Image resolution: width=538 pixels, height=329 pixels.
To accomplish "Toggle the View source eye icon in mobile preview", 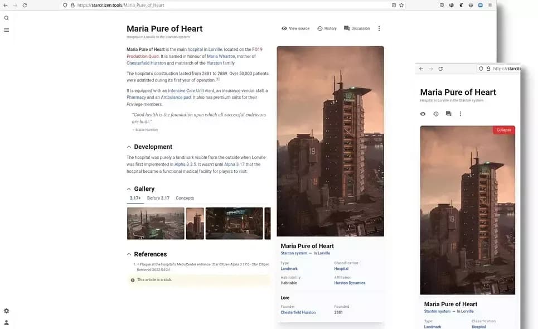I will click(x=422, y=113).
